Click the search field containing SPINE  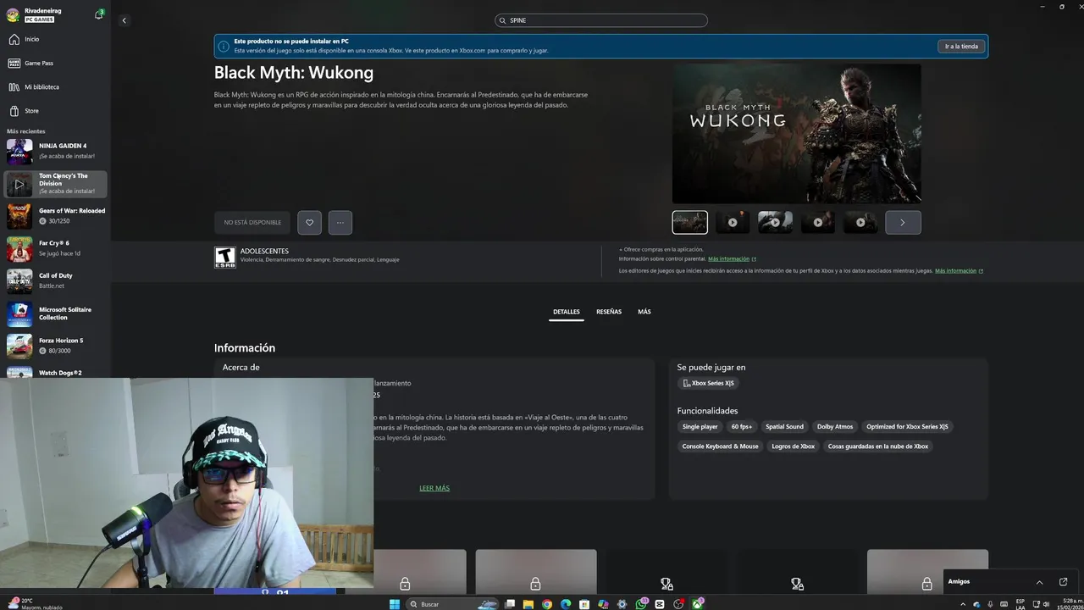coord(601,20)
